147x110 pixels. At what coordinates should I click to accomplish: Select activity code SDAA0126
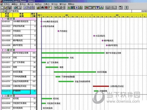pyautogui.click(x=6, y=58)
